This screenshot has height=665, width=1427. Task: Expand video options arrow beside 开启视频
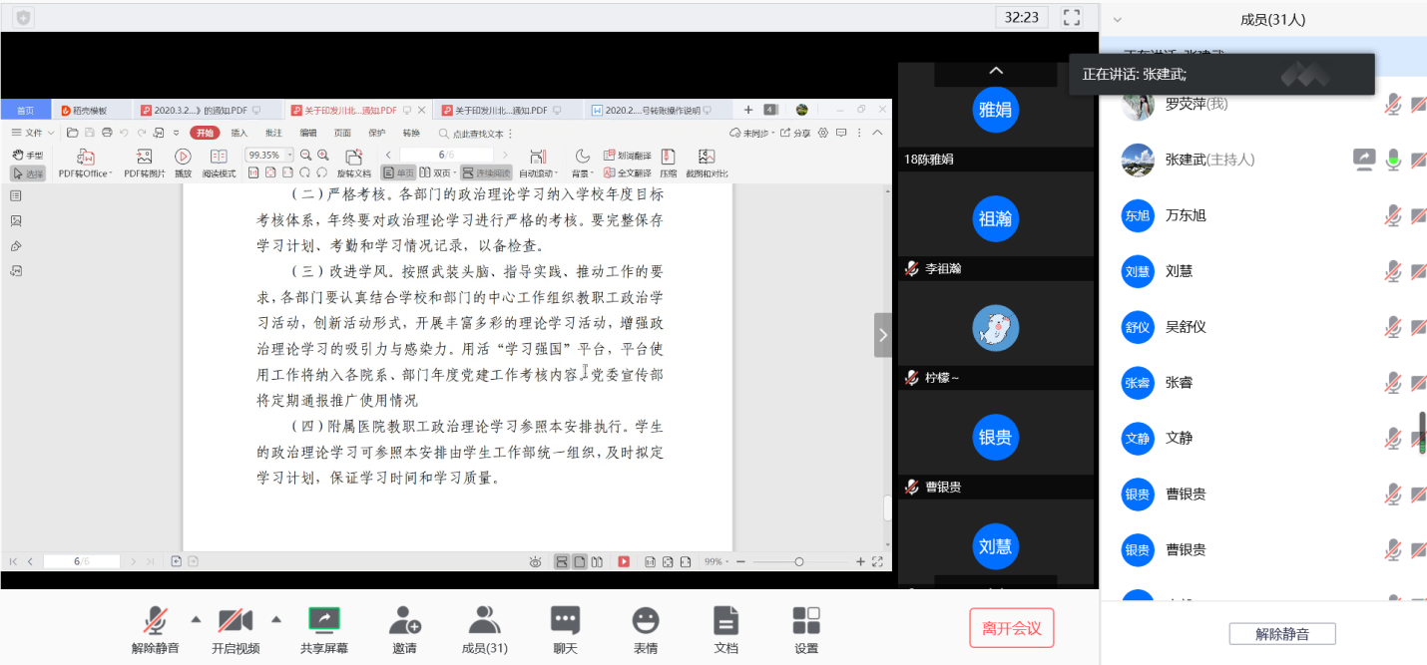pyautogui.click(x=276, y=619)
